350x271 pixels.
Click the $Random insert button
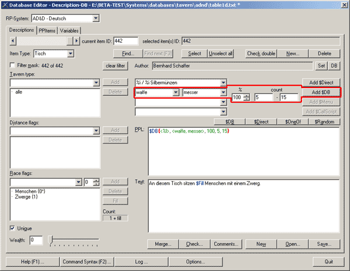coord(323,121)
